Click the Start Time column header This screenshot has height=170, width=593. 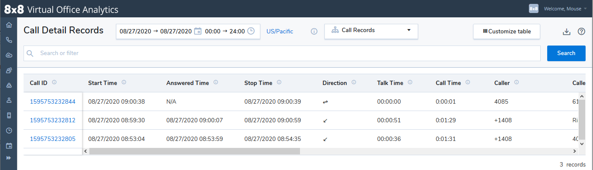102,83
